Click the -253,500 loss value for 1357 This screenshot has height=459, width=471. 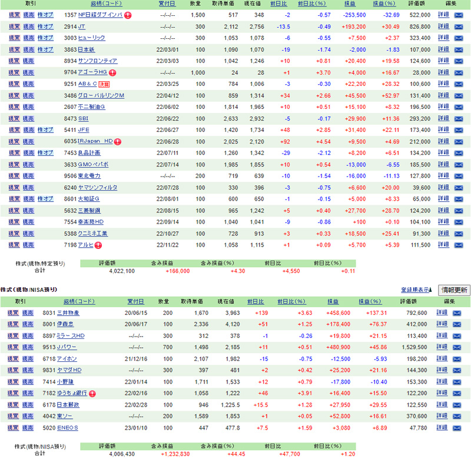[354, 15]
